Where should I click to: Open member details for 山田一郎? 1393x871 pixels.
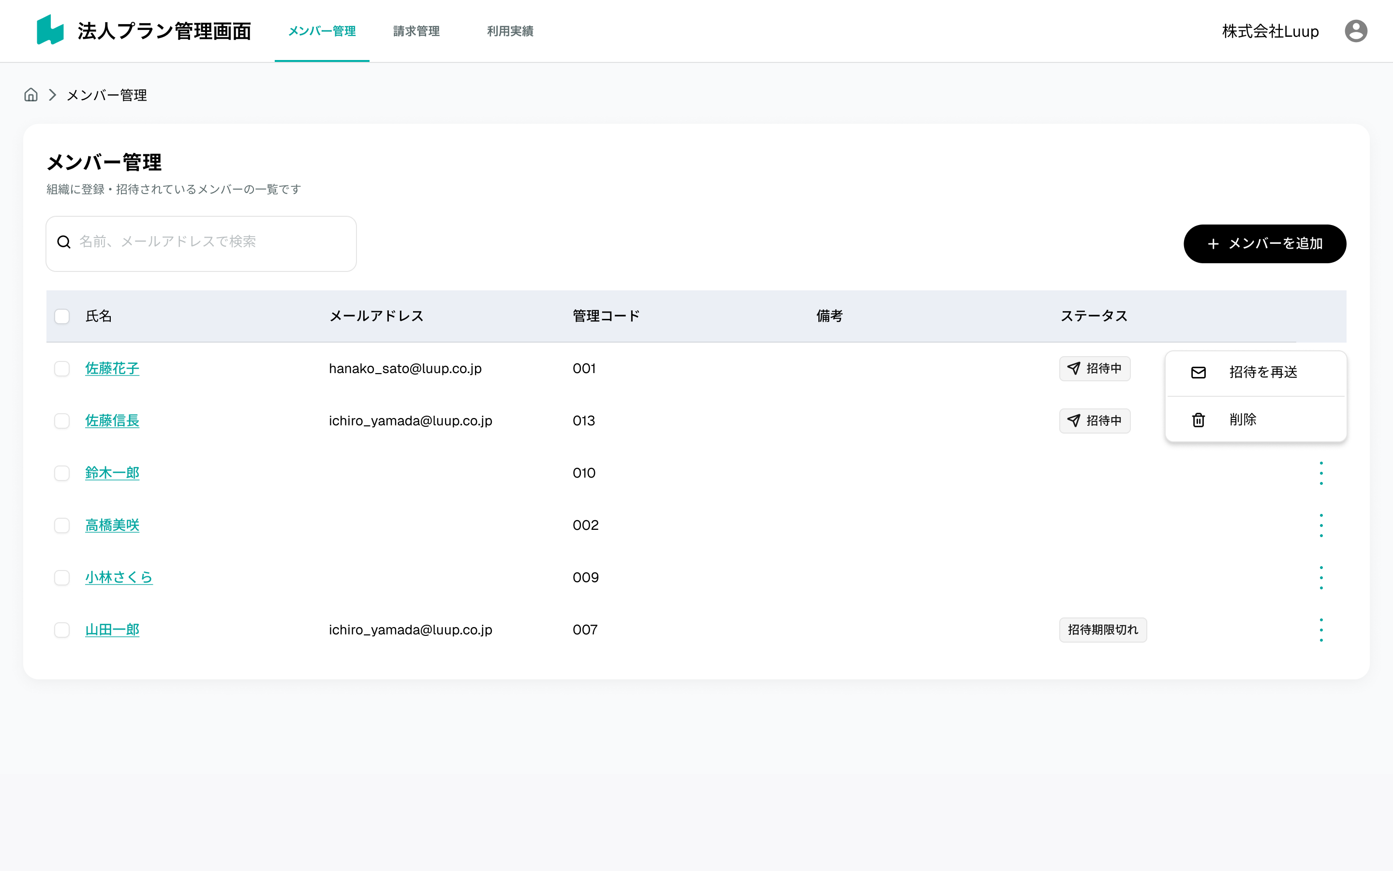pyautogui.click(x=112, y=630)
